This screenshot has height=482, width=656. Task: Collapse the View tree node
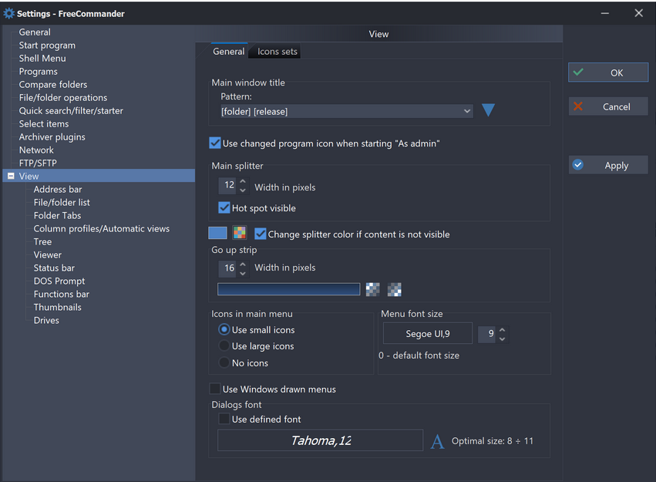coord(11,177)
